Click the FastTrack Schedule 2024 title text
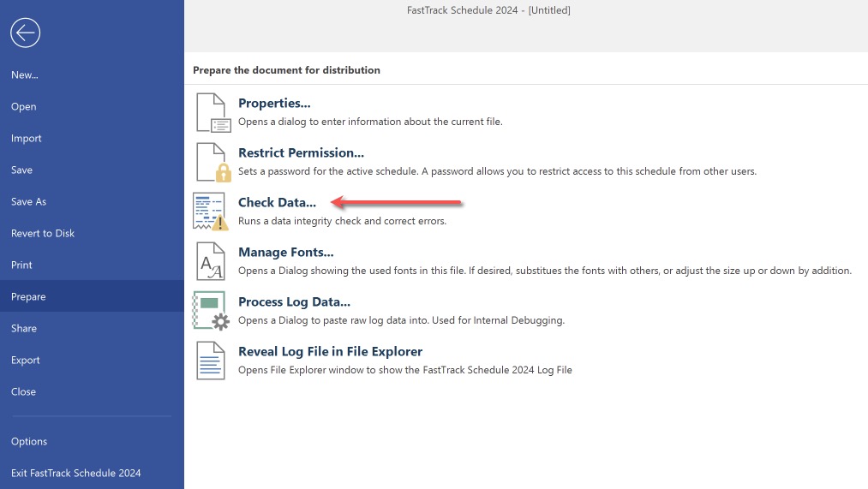Image resolution: width=868 pixels, height=489 pixels. pyautogui.click(x=488, y=10)
